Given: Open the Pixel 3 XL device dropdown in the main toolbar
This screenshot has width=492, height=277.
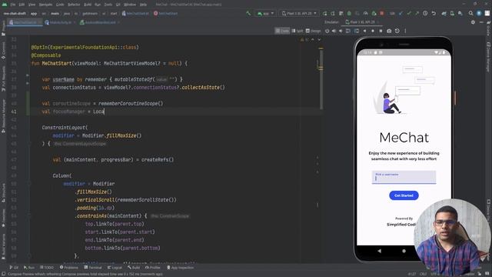Looking at the screenshot, I should pos(299,14).
